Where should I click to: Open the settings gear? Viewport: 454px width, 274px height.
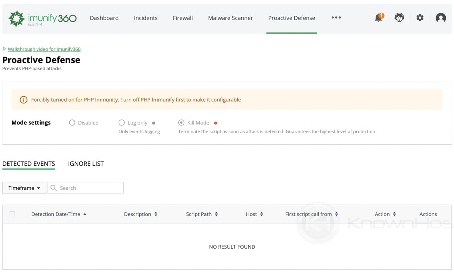(420, 17)
